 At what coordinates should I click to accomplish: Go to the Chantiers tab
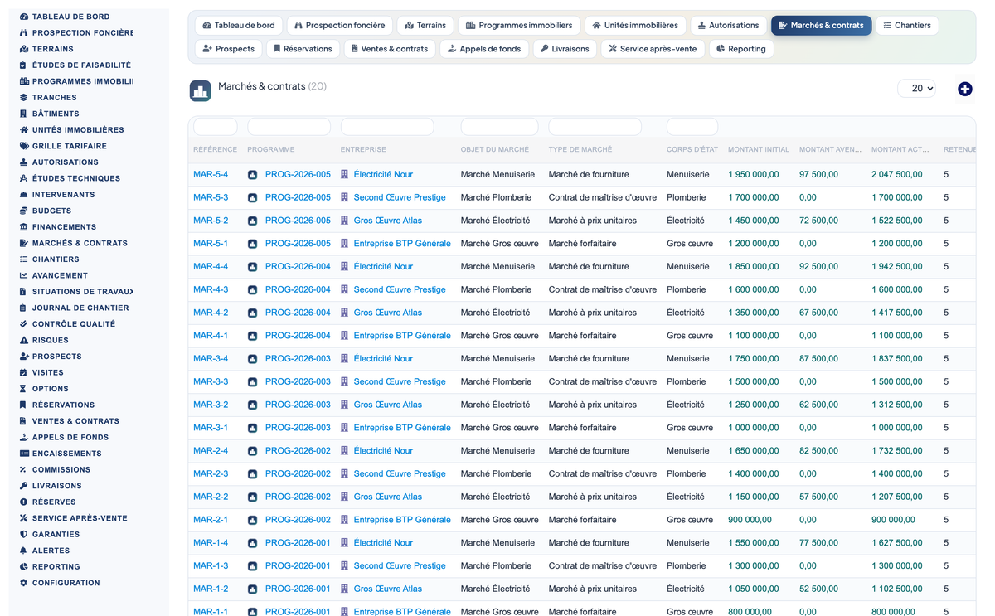906,26
